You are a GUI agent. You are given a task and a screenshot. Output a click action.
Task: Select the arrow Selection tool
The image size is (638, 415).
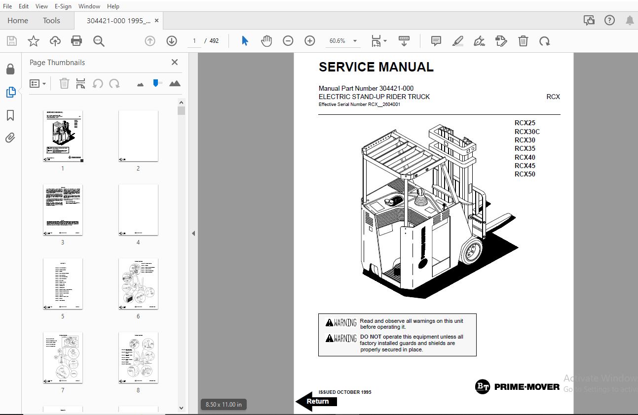click(245, 41)
